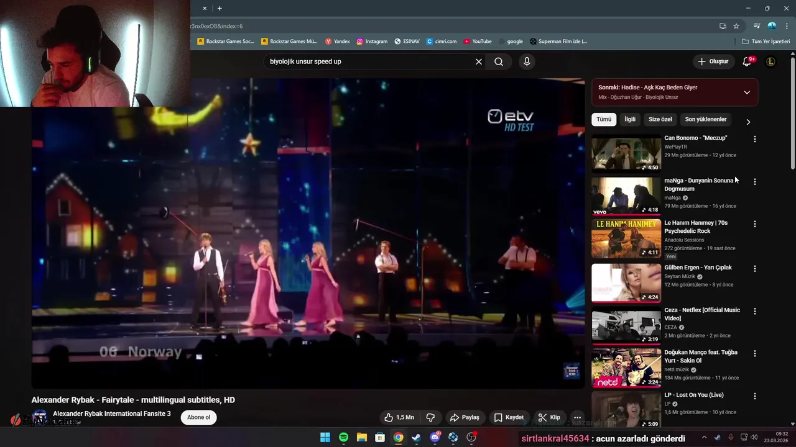Screen dimensions: 796x447
Task: Open maNga Dunyanin Sonuna Dogmusum thumbnail
Action: 626,196
